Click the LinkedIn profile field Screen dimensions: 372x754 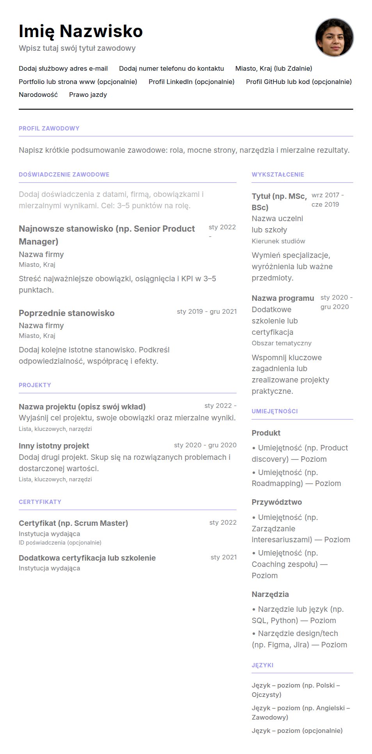point(192,82)
